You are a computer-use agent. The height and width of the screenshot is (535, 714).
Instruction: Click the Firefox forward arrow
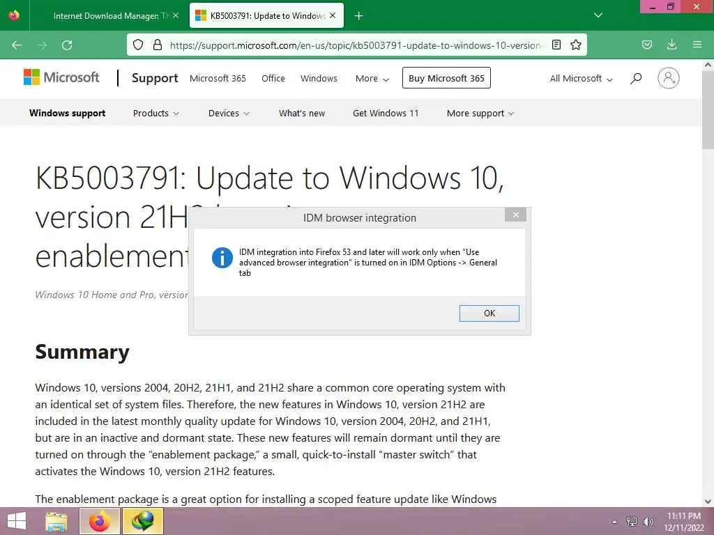(x=42, y=45)
